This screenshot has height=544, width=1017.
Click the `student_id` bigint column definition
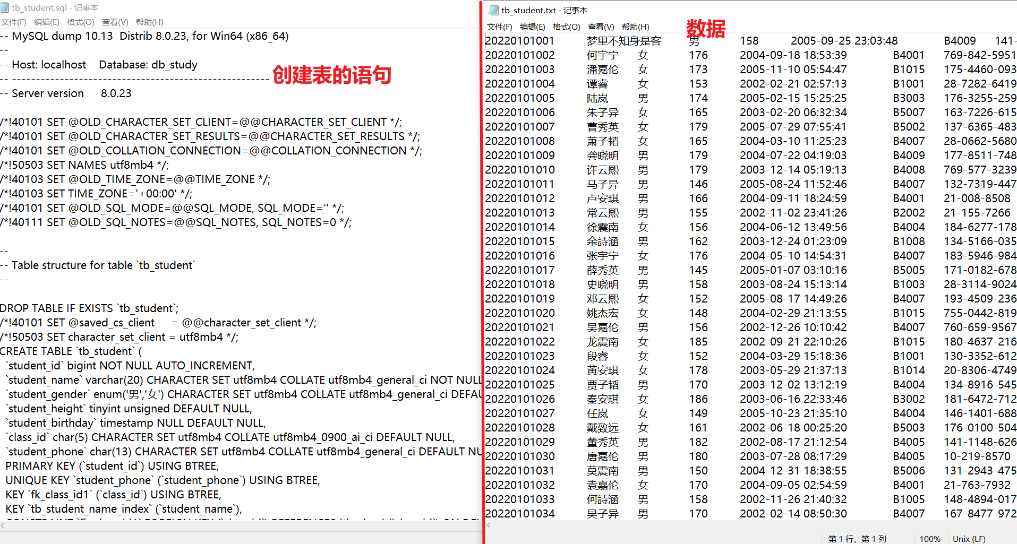130,366
